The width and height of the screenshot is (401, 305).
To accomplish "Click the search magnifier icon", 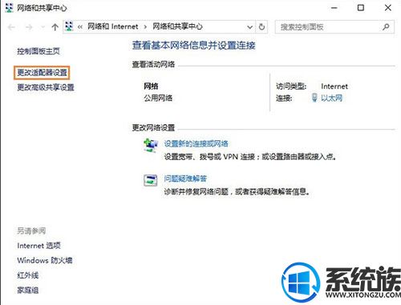I will [386, 26].
